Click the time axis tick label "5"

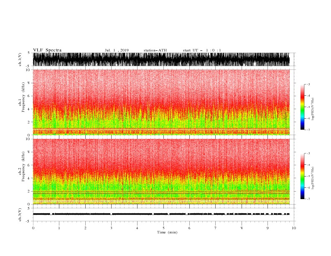(163, 228)
